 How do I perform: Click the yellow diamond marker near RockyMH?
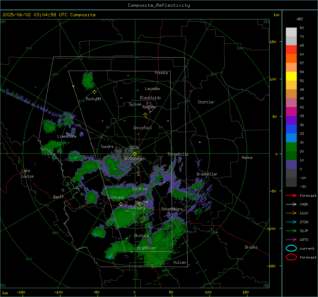[94, 92]
